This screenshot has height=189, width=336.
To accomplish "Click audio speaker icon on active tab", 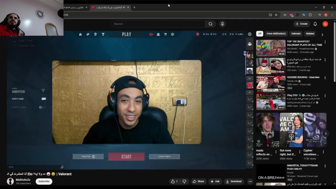I will point(124,7).
